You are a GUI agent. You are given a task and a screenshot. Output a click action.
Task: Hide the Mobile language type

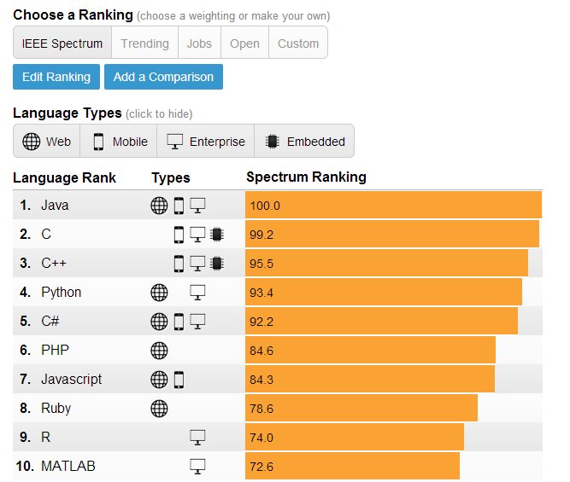(x=119, y=142)
